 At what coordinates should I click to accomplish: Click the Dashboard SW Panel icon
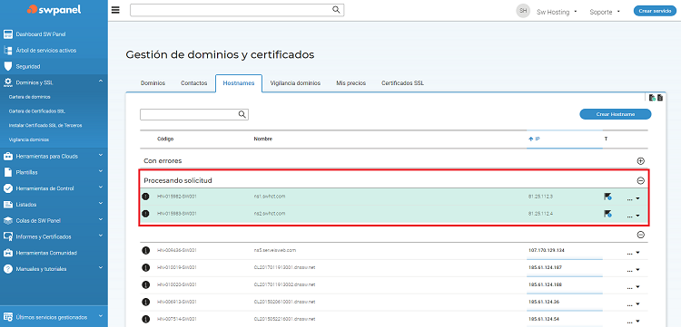tap(7, 34)
